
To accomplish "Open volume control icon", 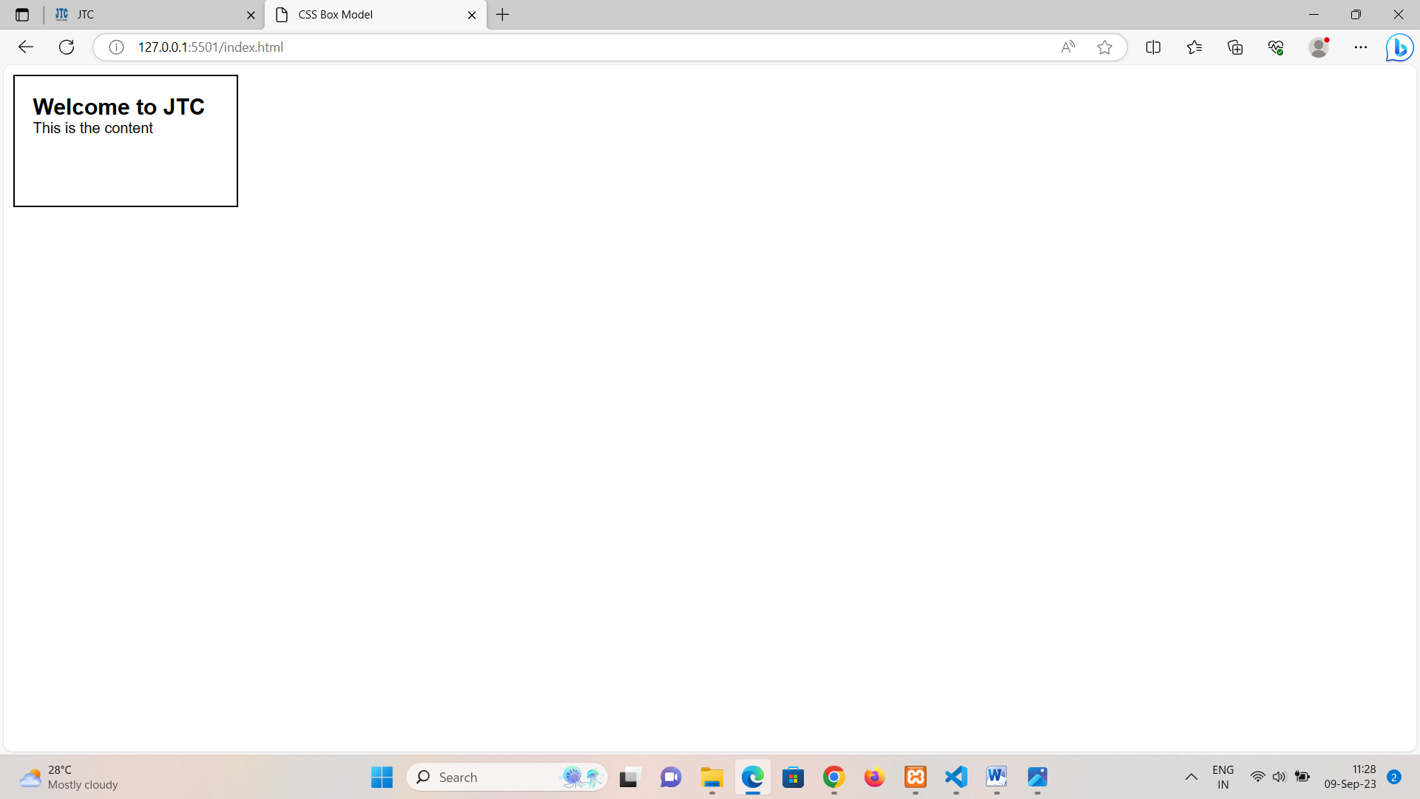I will click(x=1279, y=778).
